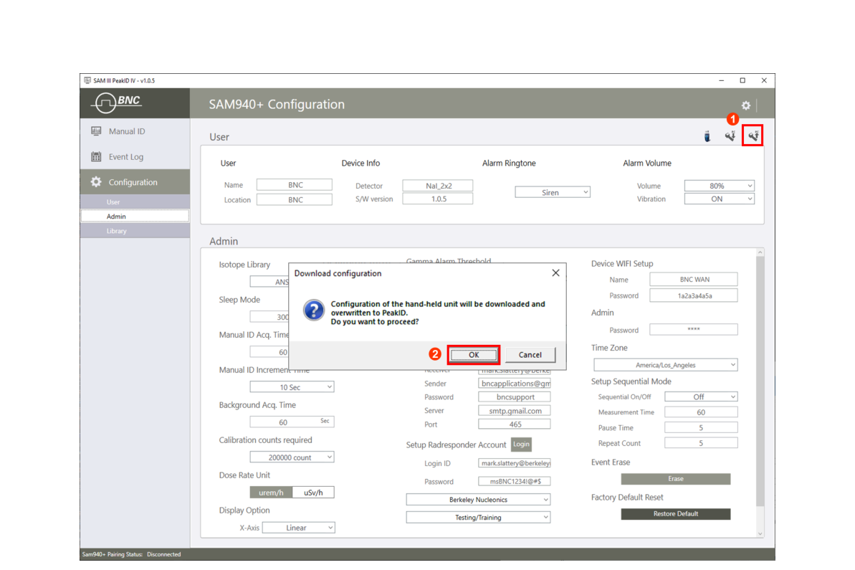Click the Server smtp.gmail.com field
855x570 pixels.
coord(514,411)
